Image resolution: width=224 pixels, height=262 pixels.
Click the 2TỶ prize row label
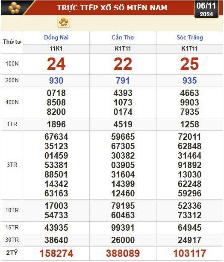[12, 253]
